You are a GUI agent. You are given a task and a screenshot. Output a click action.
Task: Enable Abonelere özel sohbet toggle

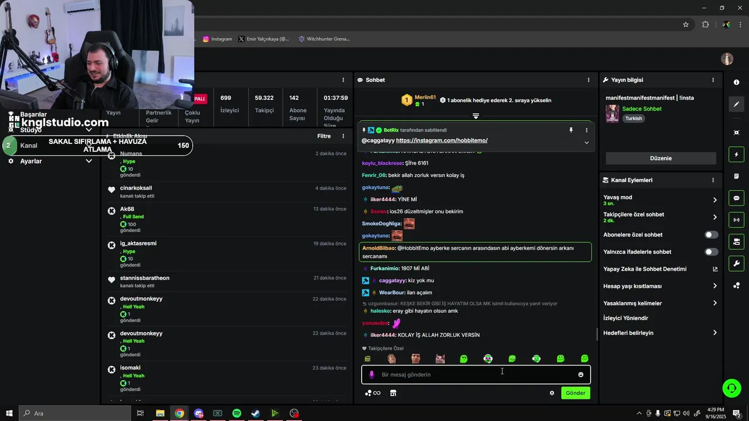pos(711,234)
